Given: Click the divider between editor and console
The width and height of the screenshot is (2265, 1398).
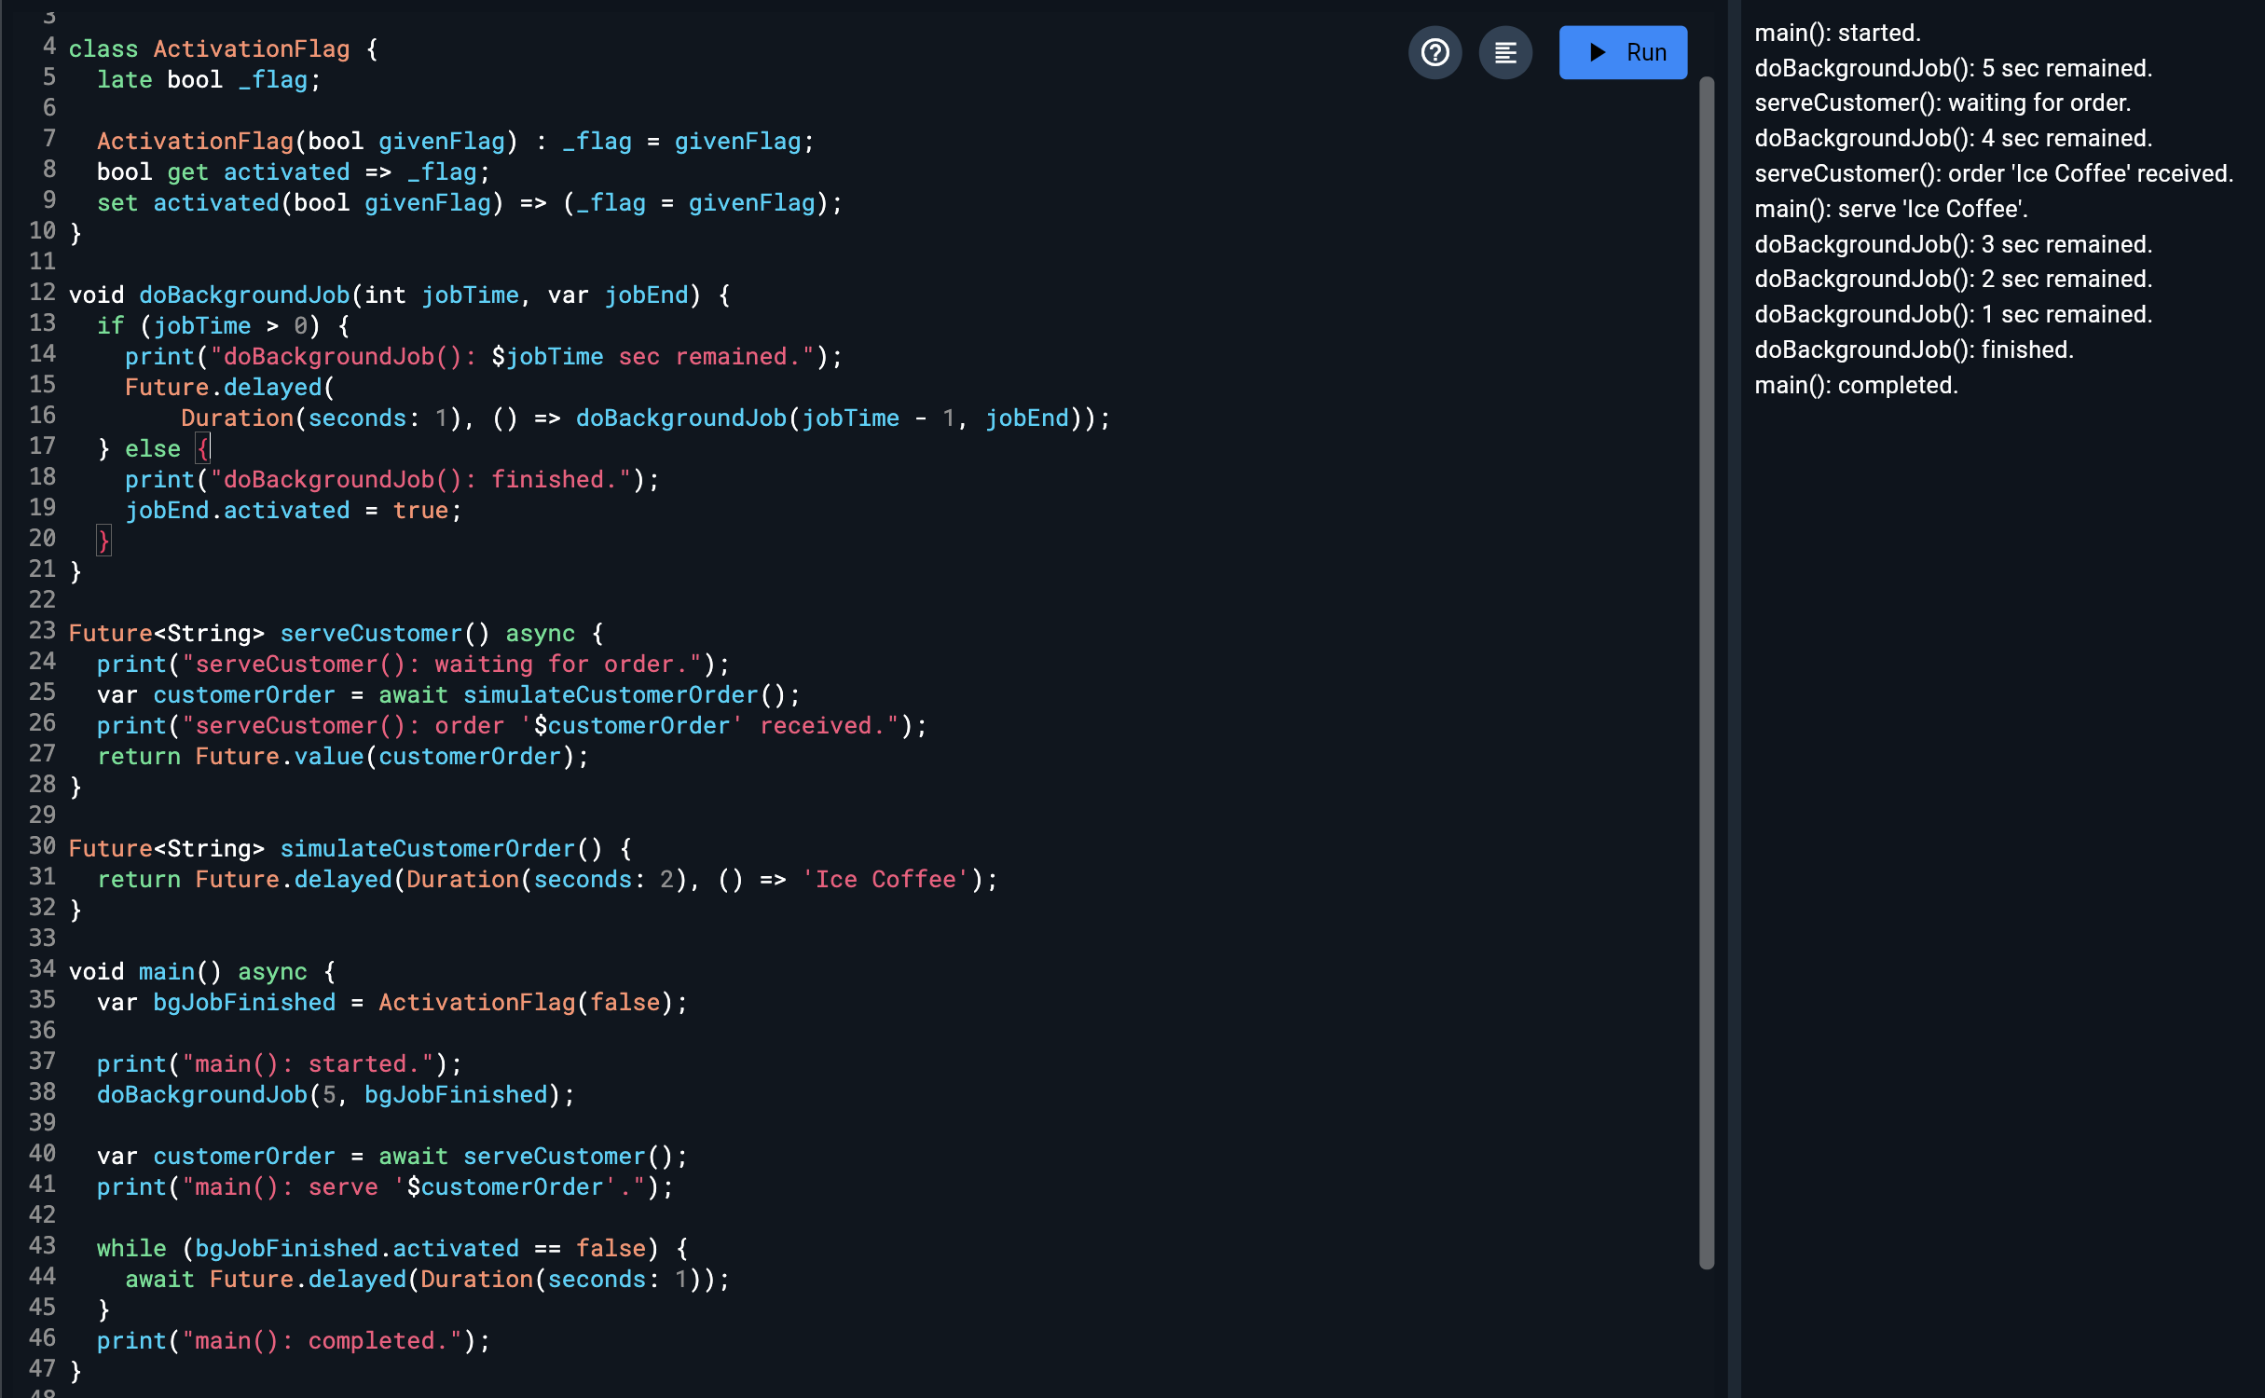Looking at the screenshot, I should click(x=1734, y=699).
